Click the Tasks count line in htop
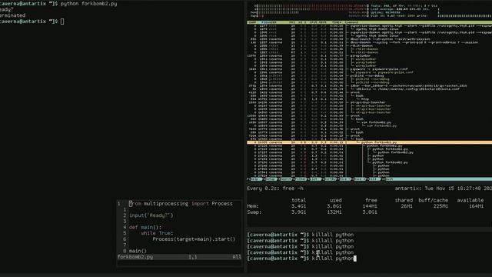The image size is (492, 277). (x=404, y=5)
